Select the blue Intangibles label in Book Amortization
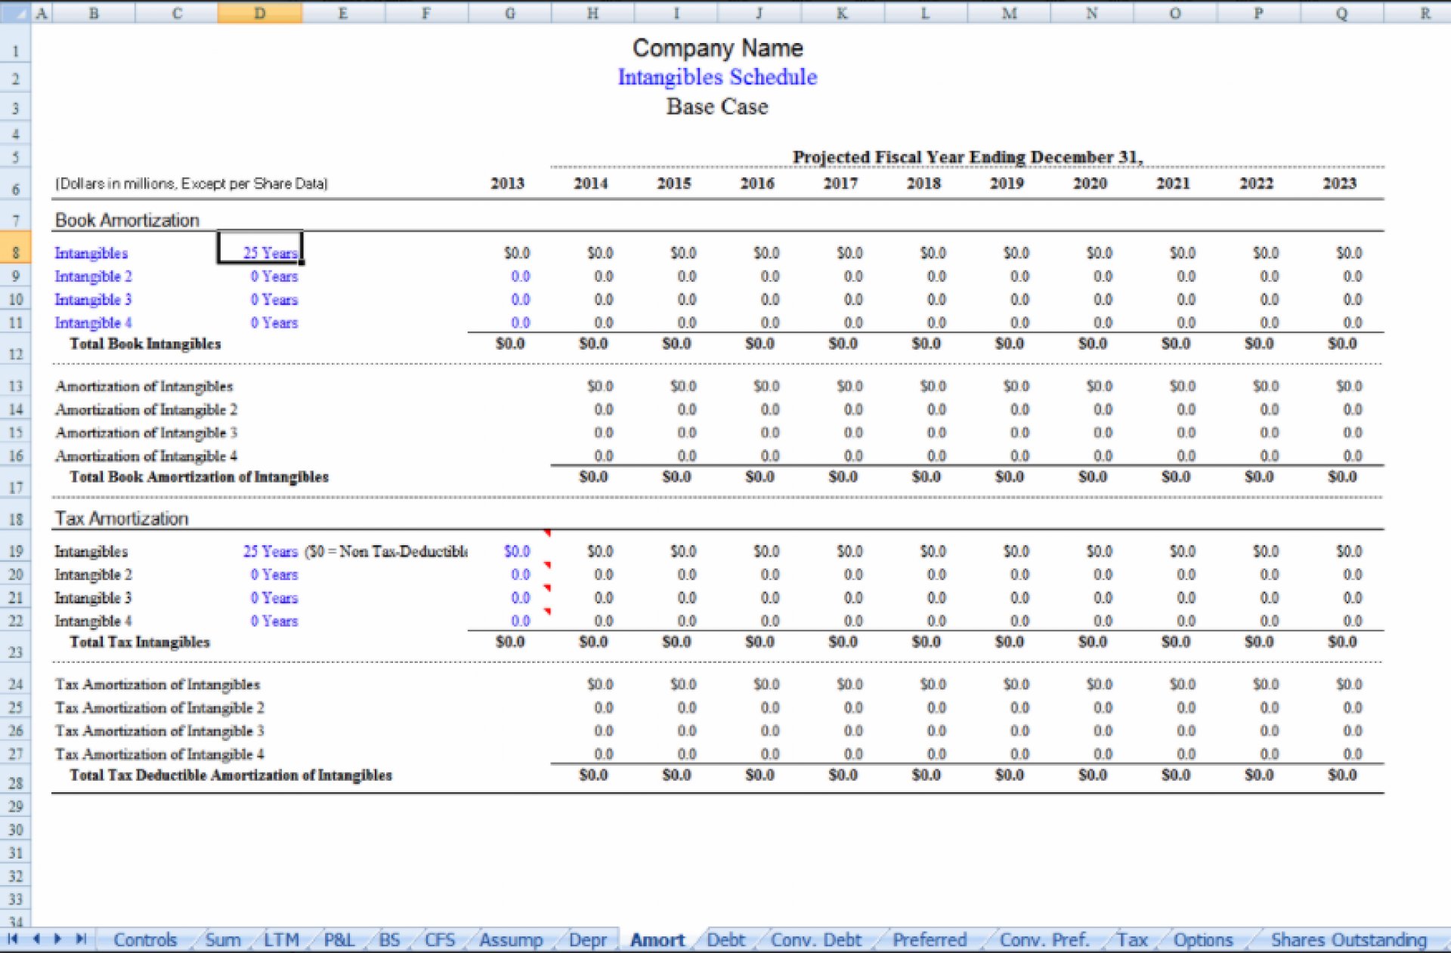 tap(91, 253)
